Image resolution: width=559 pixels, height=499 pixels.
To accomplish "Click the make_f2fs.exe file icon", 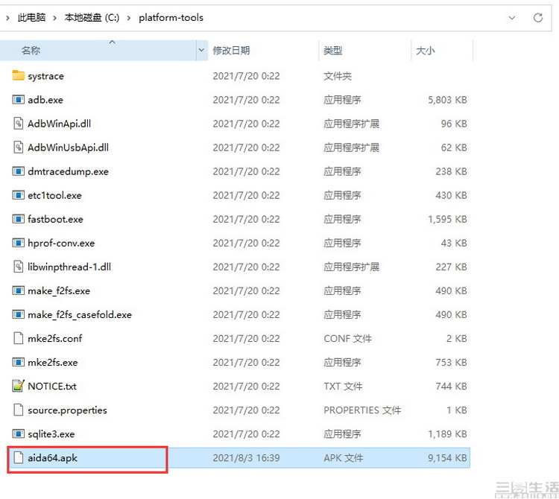I will click(x=18, y=290).
